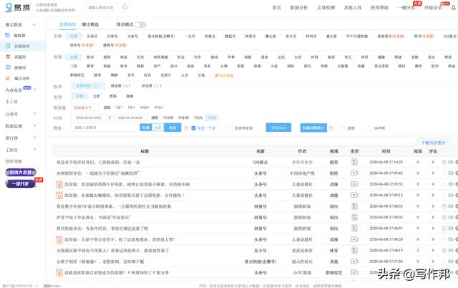Open the notification bell
This screenshot has height=288, width=458.
click(453, 8)
